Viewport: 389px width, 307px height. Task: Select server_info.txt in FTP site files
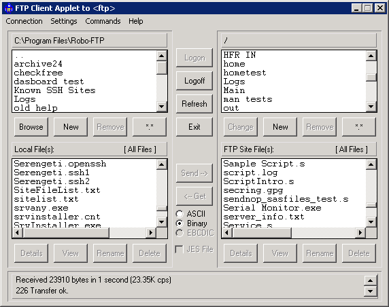coord(294,217)
